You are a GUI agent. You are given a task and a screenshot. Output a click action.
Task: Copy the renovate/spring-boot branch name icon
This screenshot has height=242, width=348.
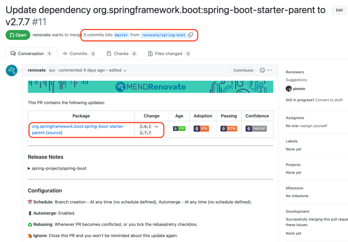coord(190,35)
